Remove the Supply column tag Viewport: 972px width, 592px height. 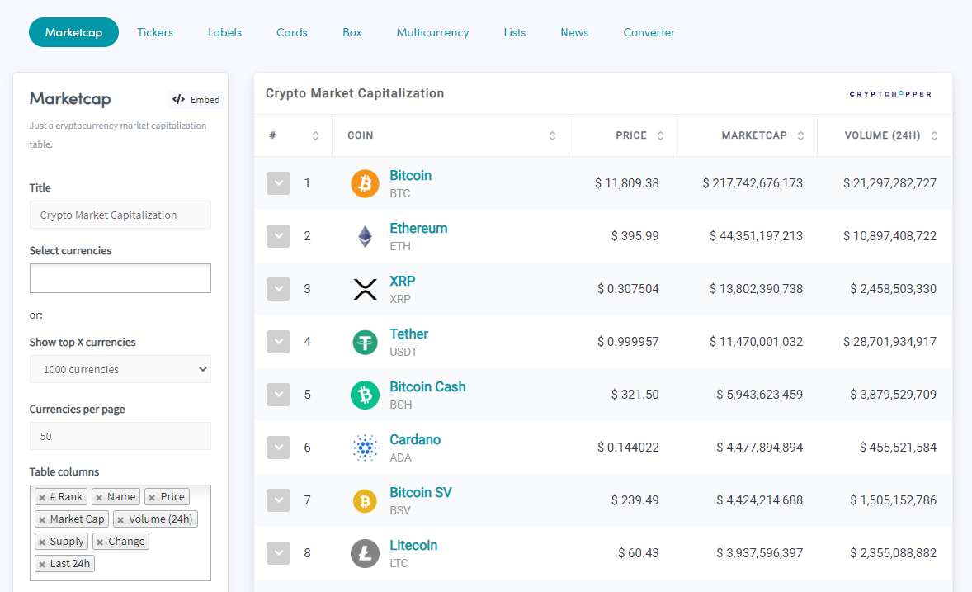tap(42, 542)
